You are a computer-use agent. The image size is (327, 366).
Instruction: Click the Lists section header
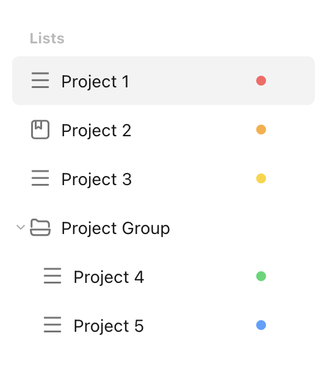coord(47,38)
